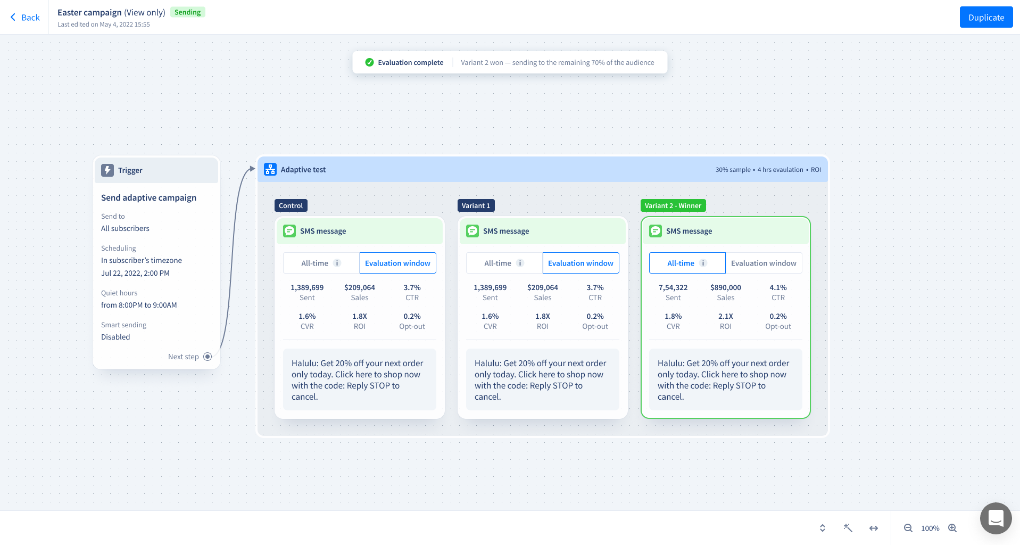Select Variant 1 Evaluation window tab

pyautogui.click(x=581, y=263)
